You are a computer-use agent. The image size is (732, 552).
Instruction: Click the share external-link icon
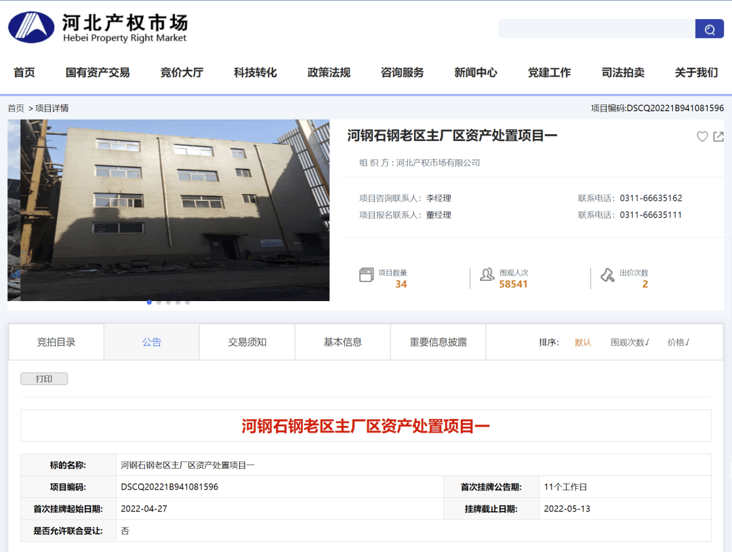pyautogui.click(x=718, y=136)
